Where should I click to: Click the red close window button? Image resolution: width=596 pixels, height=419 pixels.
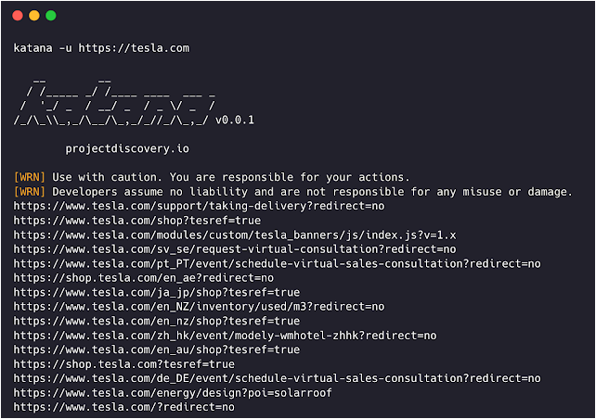pos(18,16)
